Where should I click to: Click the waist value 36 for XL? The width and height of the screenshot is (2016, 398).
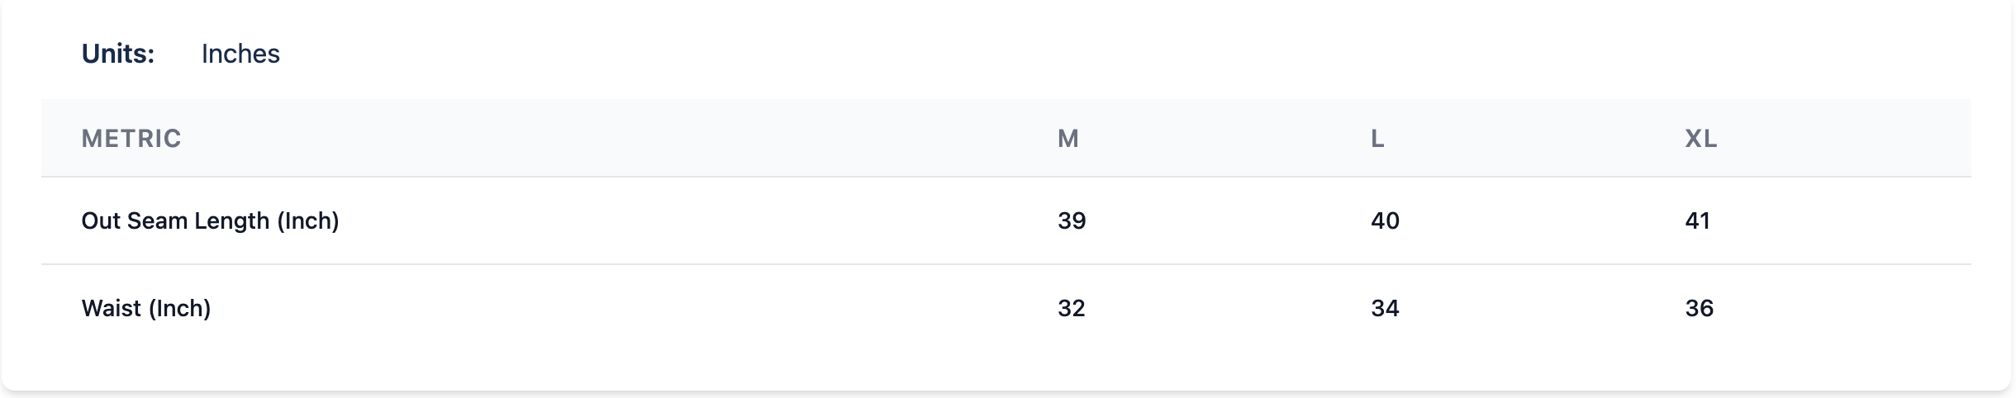pos(1699,308)
